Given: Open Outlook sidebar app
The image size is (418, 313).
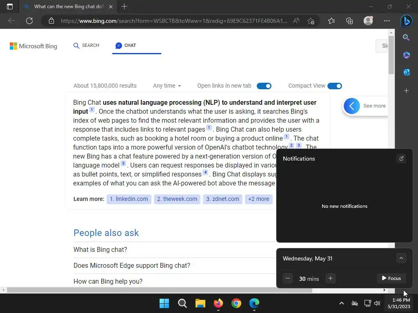Looking at the screenshot, I should point(406,72).
